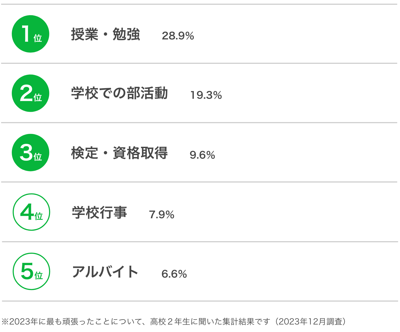Select the 検定・資格取得 label
The width and height of the screenshot is (400, 332).
coord(119,153)
